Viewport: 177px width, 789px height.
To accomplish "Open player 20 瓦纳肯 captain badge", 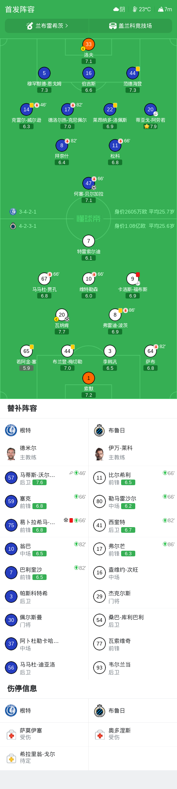I will (56, 319).
